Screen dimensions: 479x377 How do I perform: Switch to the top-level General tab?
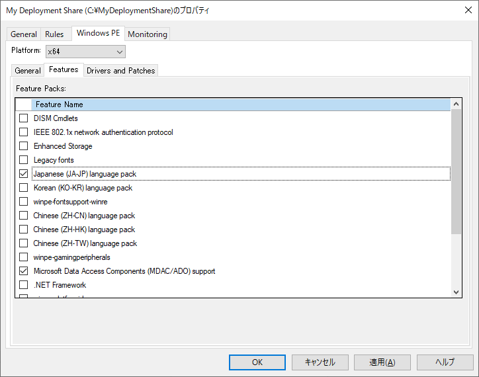click(x=24, y=34)
